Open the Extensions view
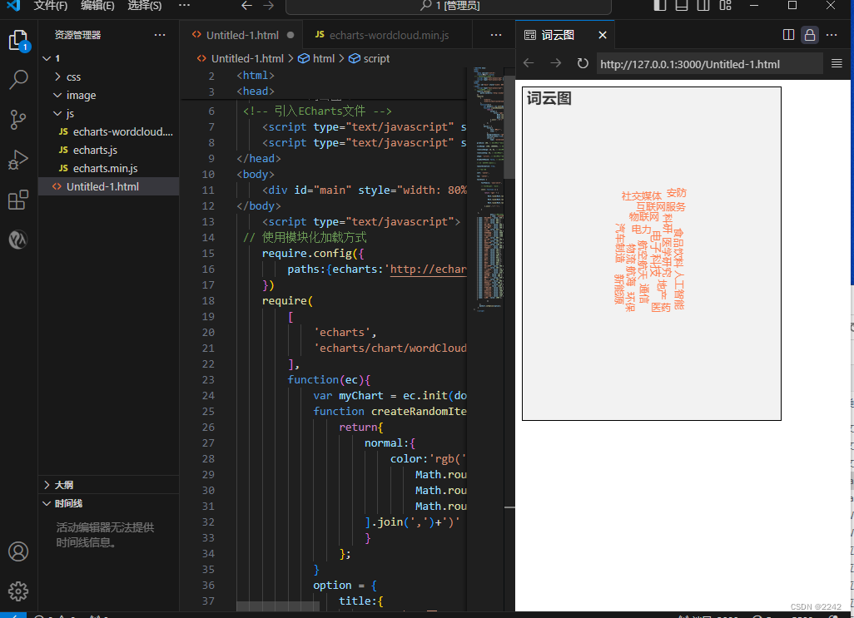This screenshot has height=618, width=854. tap(18, 200)
